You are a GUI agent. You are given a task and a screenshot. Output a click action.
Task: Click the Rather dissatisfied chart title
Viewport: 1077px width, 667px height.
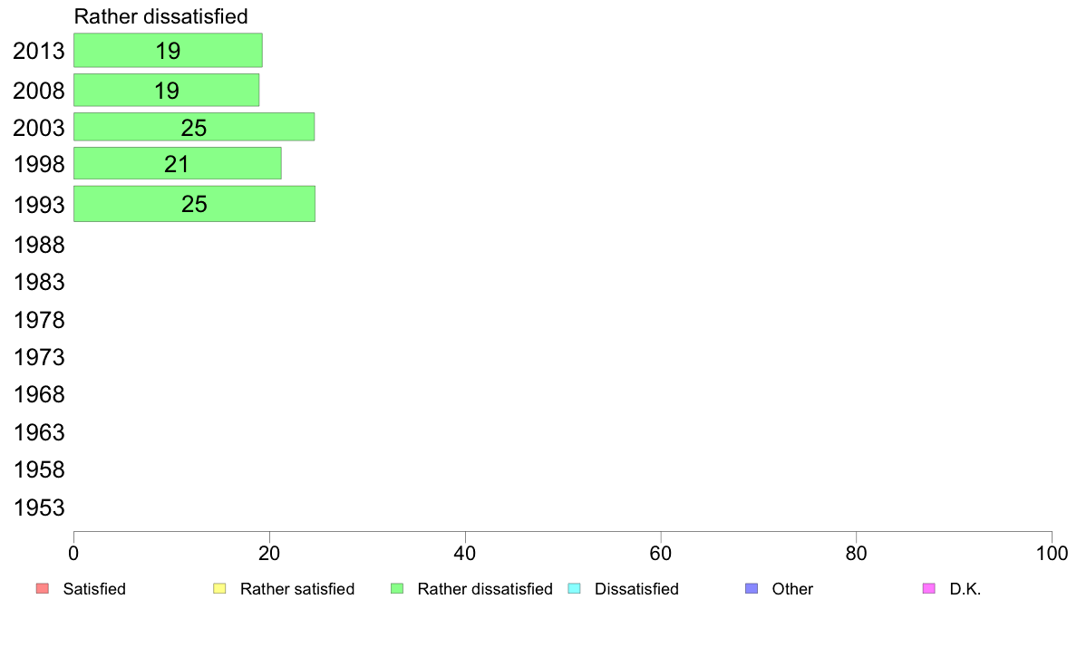tap(160, 16)
